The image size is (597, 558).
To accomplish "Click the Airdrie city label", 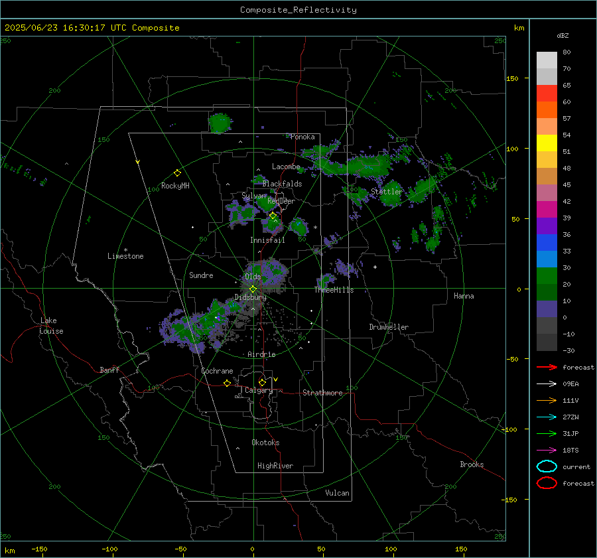I will (261, 354).
